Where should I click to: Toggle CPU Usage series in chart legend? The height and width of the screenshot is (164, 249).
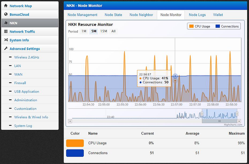pyautogui.click(x=200, y=26)
